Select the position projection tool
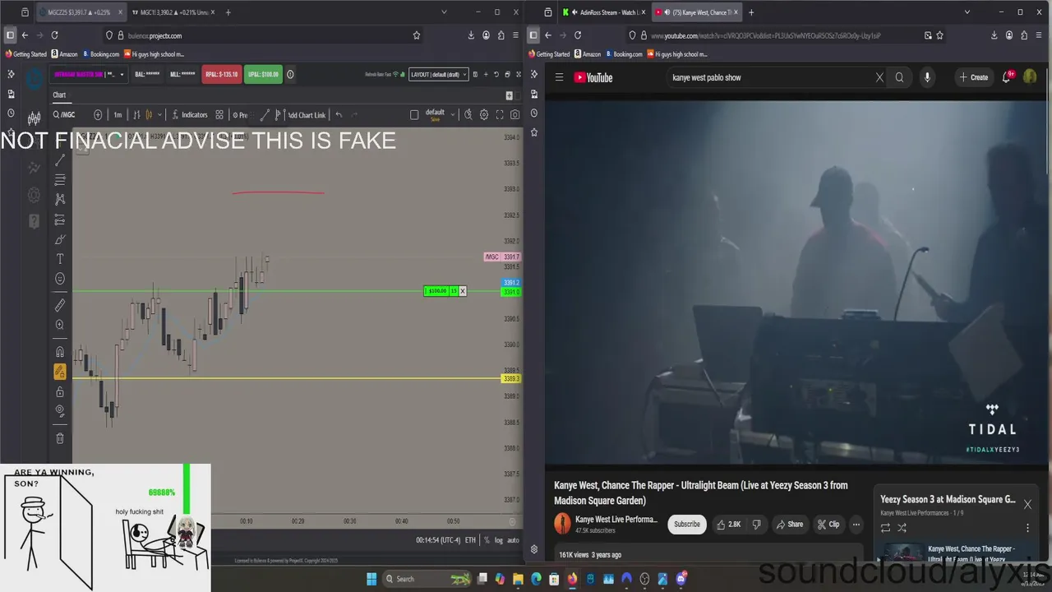This screenshot has width=1052, height=592. coord(60,220)
